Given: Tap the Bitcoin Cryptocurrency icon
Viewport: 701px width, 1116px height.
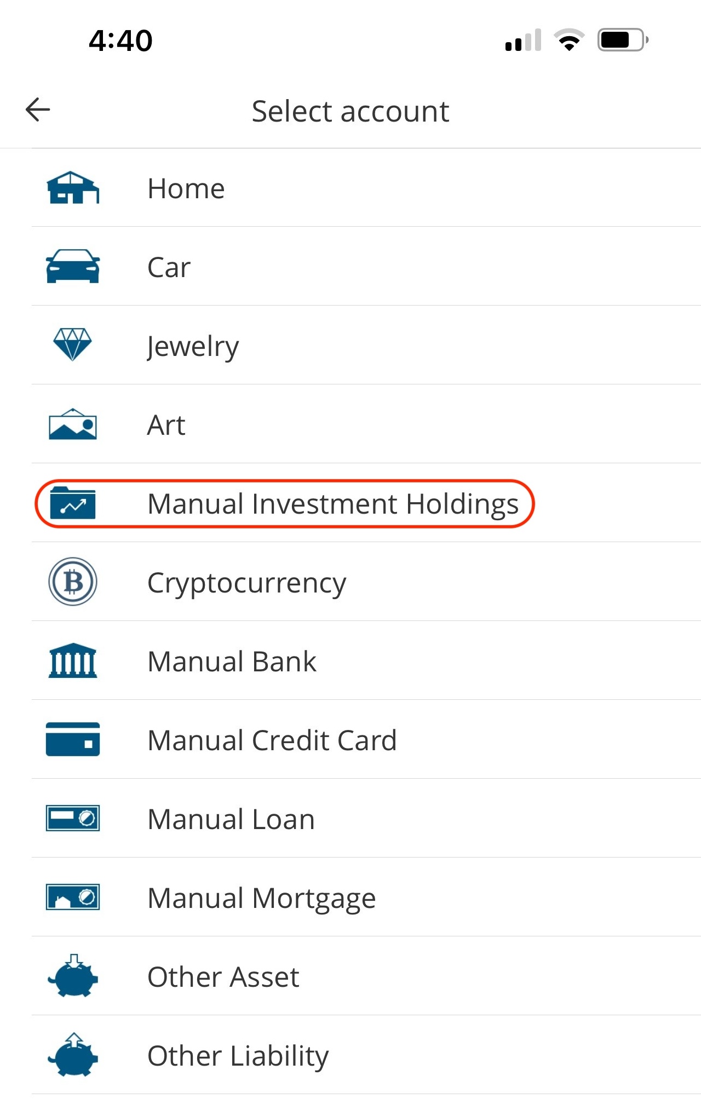Looking at the screenshot, I should coord(73,582).
